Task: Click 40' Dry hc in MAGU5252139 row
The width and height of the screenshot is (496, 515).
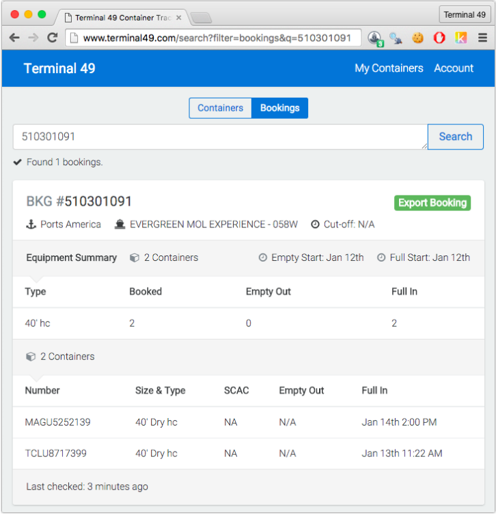Action: pyautogui.click(x=156, y=422)
